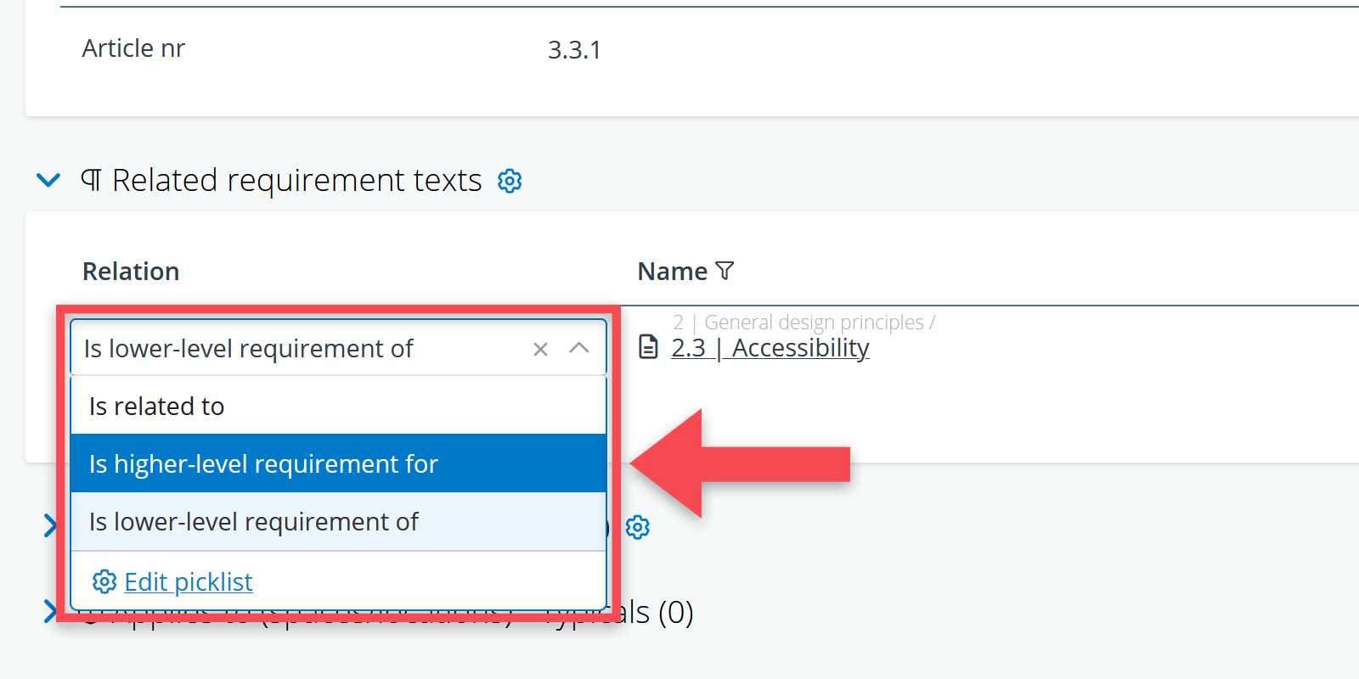Click the document icon before 2.3 Accessibility
Screen dimensions: 1359x679
point(648,347)
